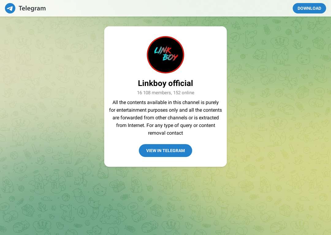The image size is (331, 235).
Task: Click blank card area below View button
Action: coord(165,162)
